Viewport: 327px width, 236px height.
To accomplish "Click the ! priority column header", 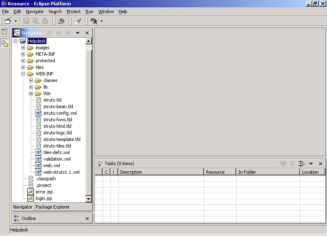I will point(114,172).
